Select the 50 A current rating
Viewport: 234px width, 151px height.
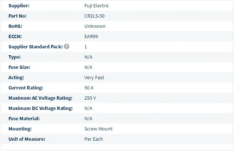tap(89, 88)
